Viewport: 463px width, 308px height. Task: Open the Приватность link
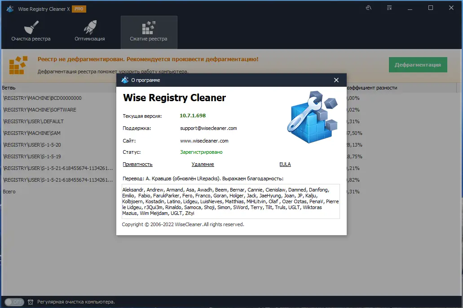[137, 164]
